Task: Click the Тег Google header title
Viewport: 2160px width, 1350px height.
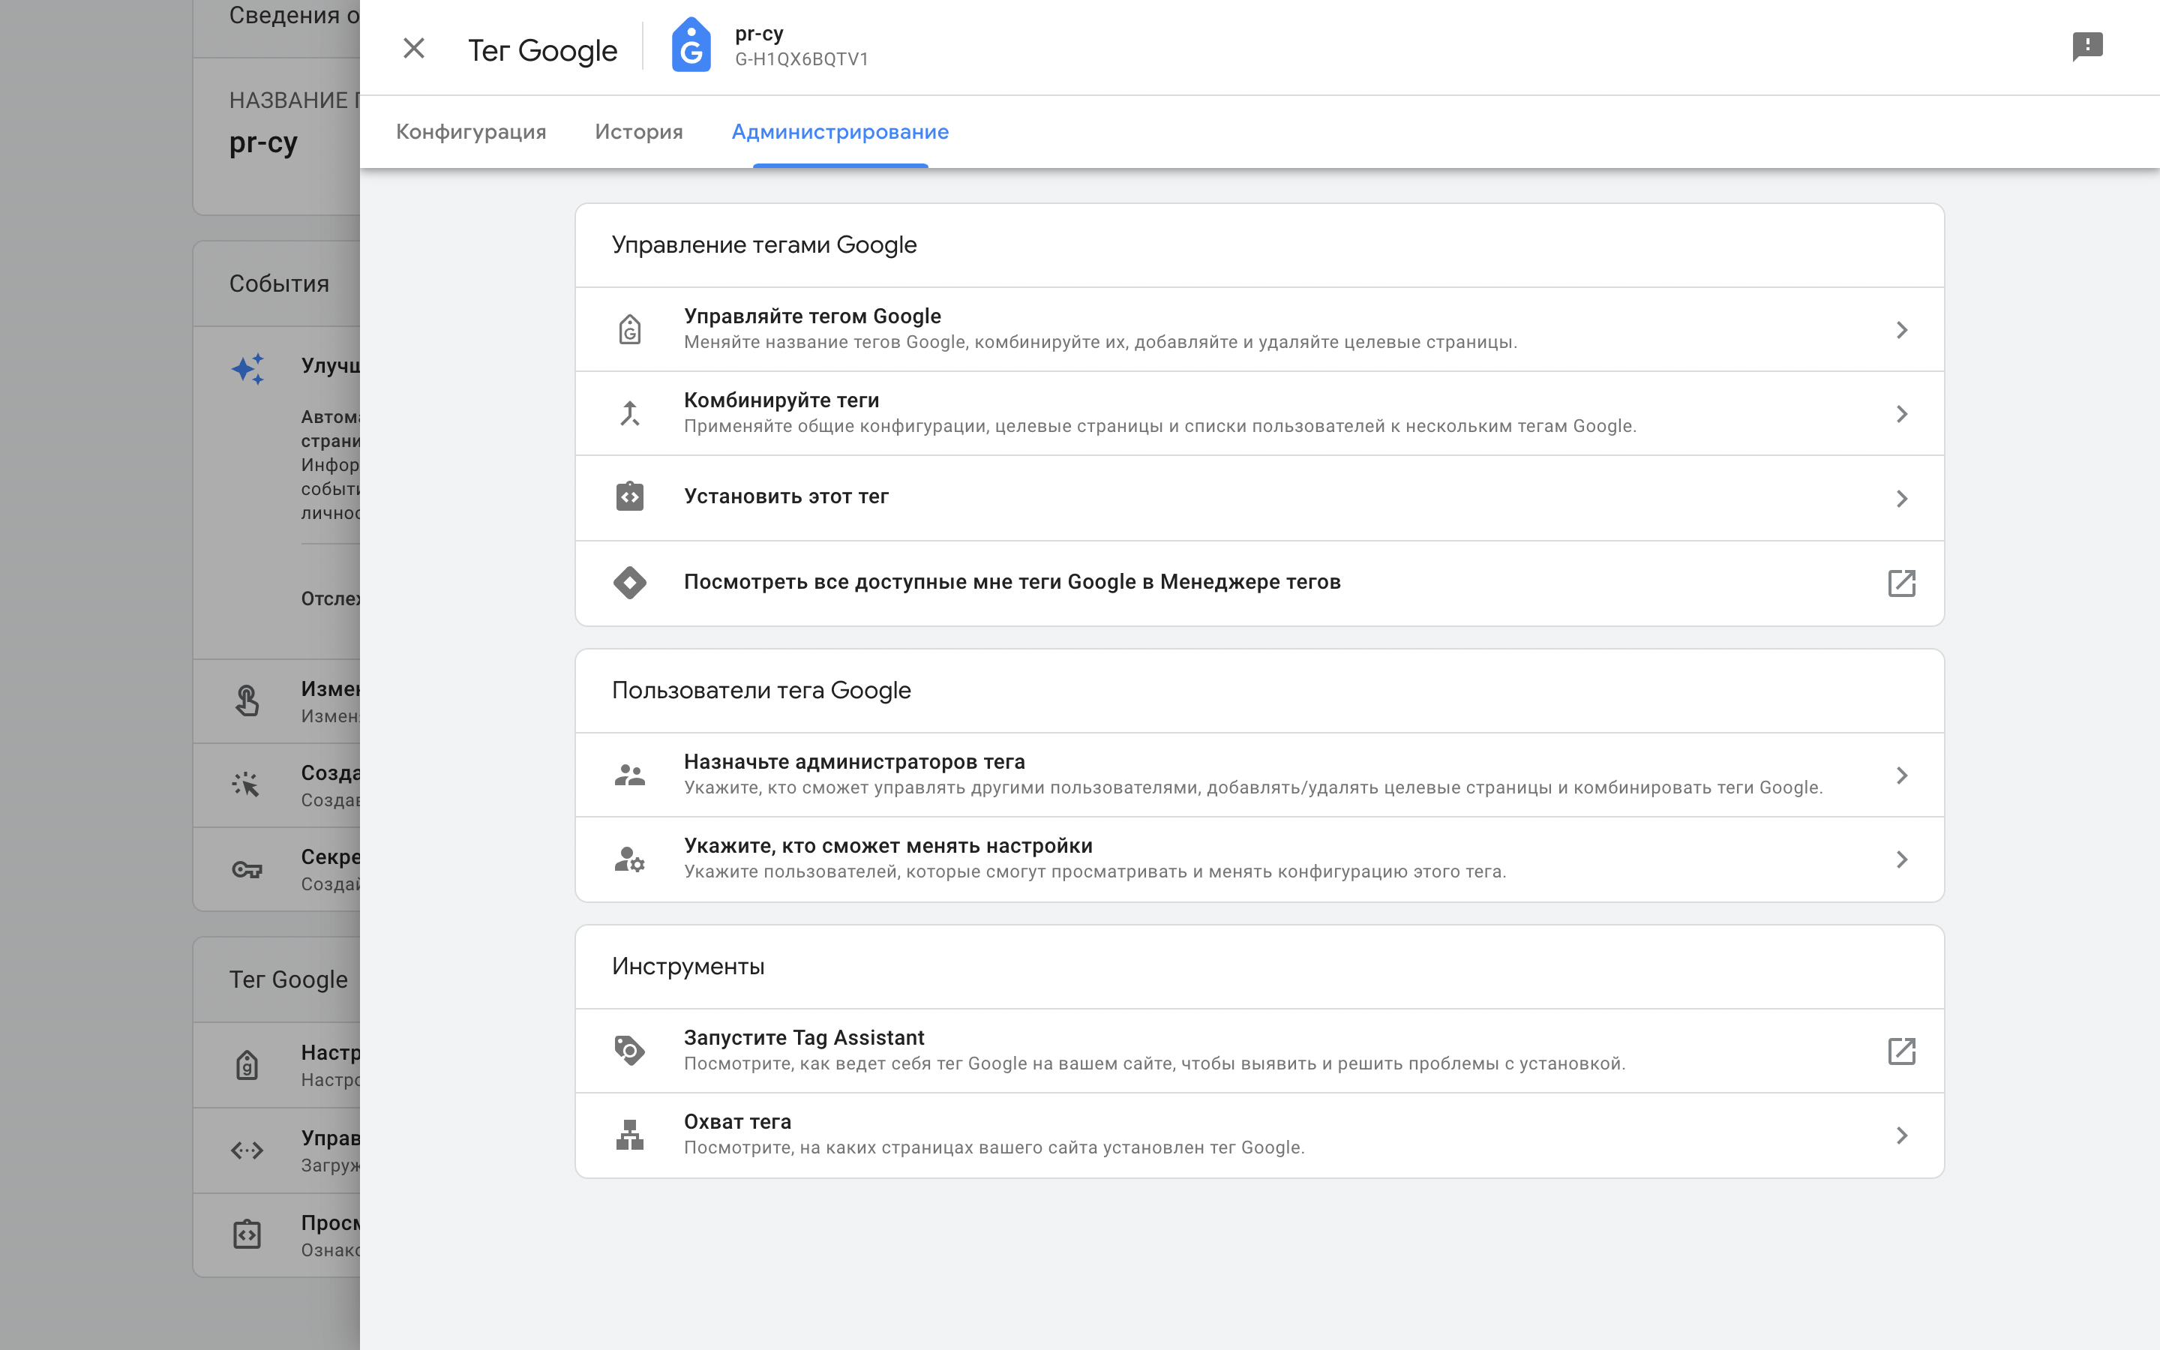Action: pyautogui.click(x=543, y=50)
